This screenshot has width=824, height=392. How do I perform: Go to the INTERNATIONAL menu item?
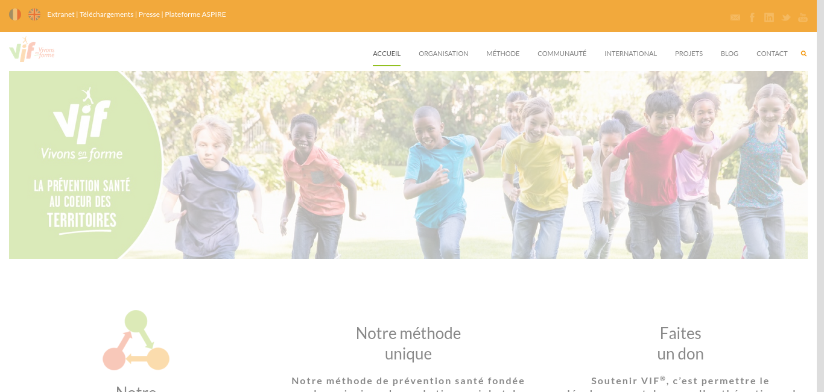click(630, 54)
